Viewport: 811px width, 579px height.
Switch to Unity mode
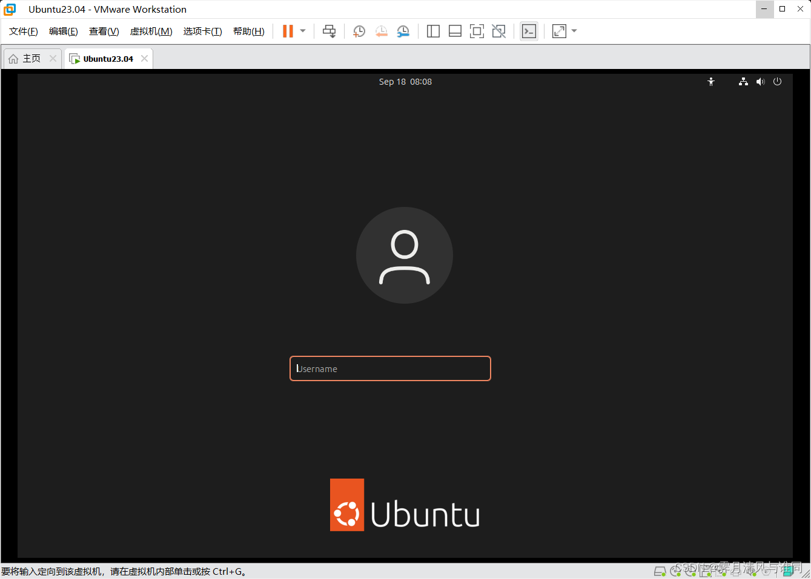(x=498, y=31)
